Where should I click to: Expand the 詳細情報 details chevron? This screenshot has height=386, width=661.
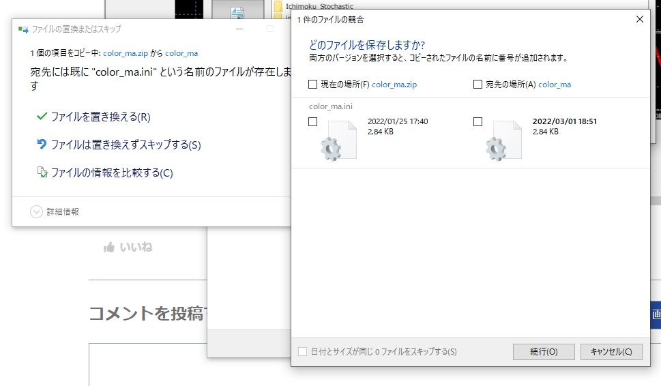pos(36,211)
